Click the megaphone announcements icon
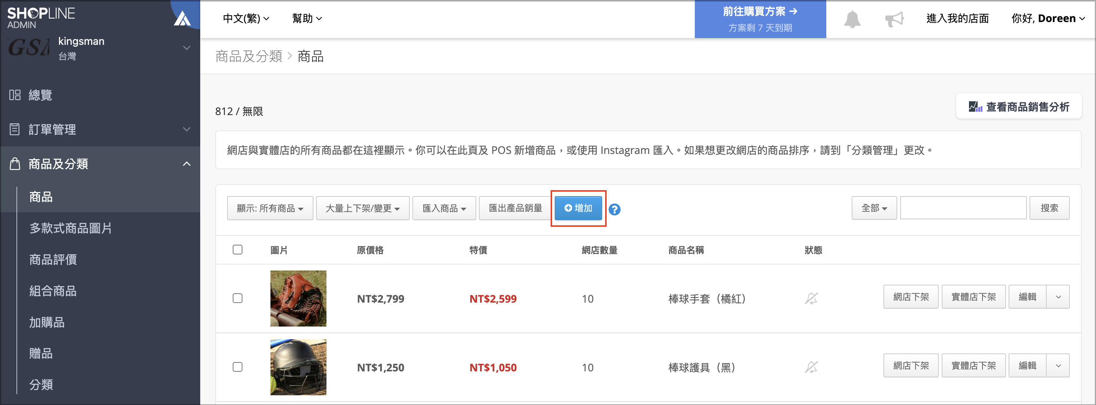The width and height of the screenshot is (1096, 405). click(x=894, y=19)
